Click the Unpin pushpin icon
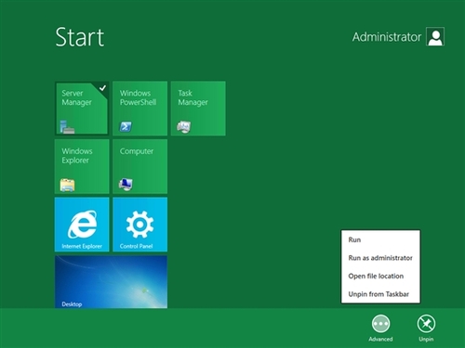 426,324
